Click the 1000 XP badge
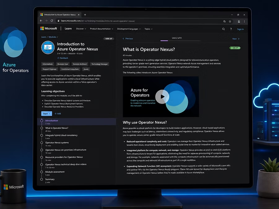Viewport: 279px width, 209px height. tap(109, 39)
